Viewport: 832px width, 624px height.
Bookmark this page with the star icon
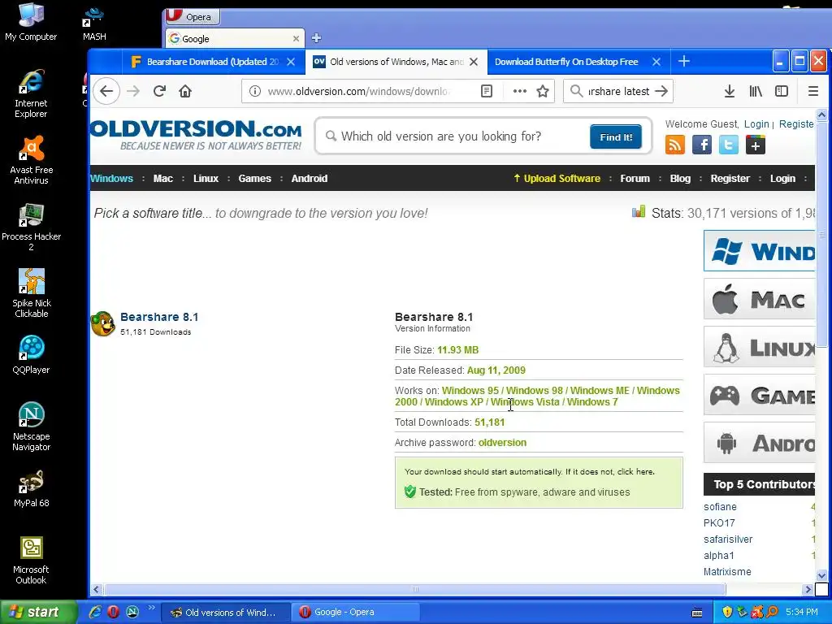tap(542, 91)
